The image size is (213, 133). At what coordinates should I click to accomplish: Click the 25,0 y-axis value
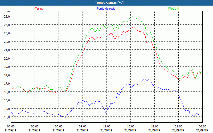[x=7, y=16]
